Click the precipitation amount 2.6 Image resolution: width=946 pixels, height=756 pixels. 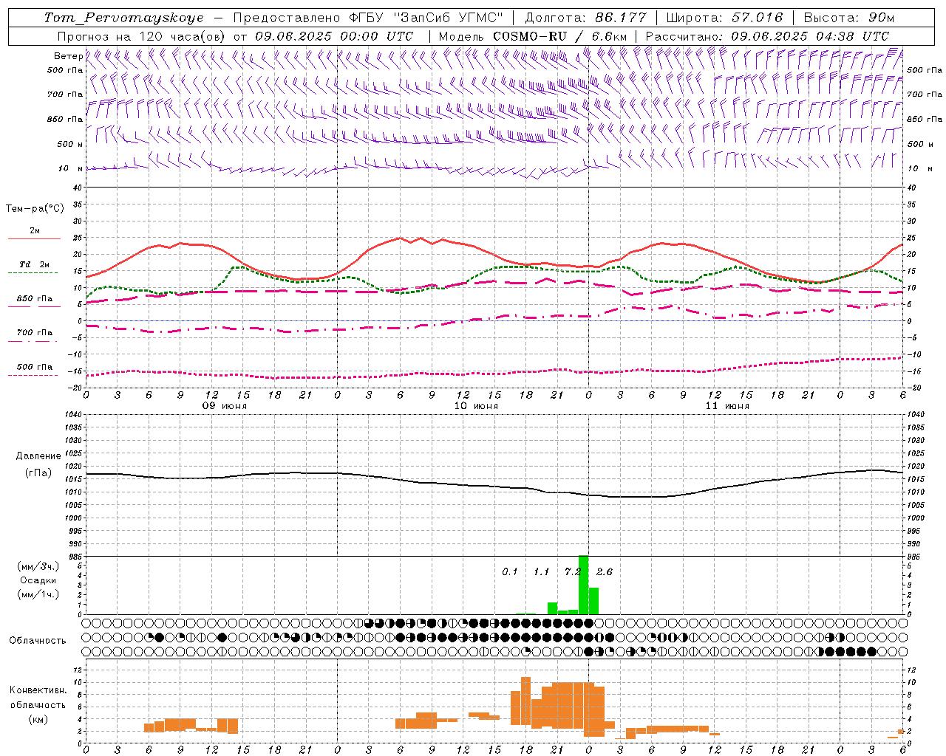pyautogui.click(x=604, y=571)
